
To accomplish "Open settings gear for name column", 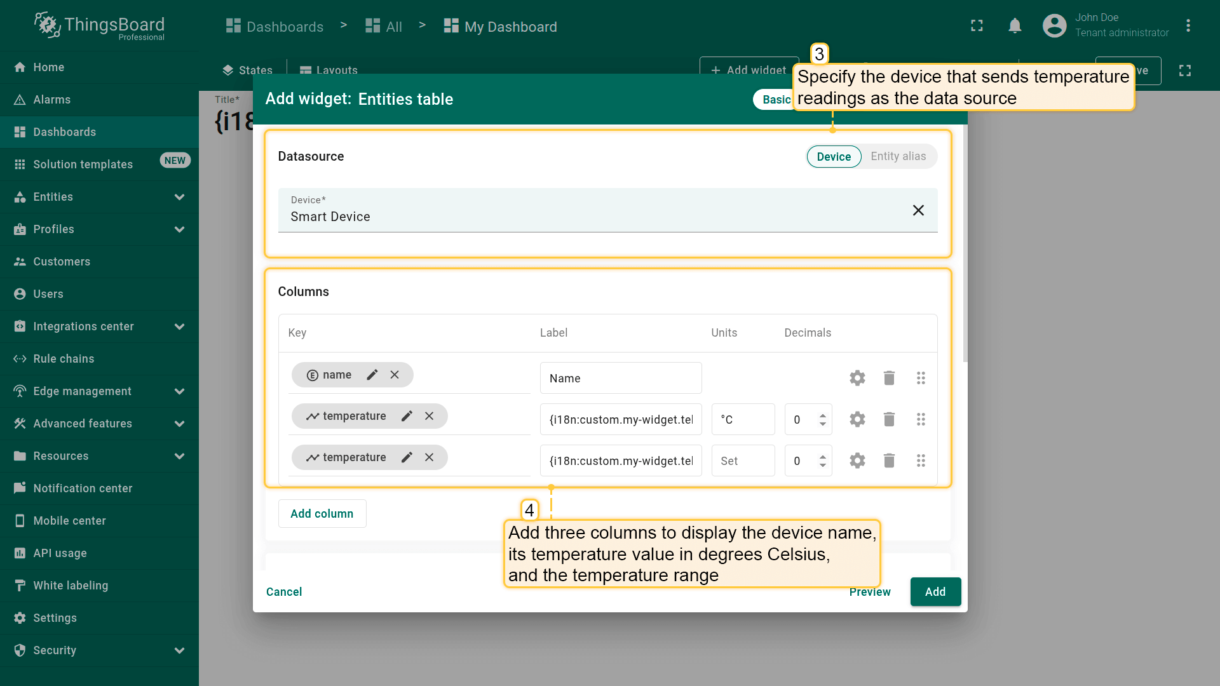I will 857,378.
